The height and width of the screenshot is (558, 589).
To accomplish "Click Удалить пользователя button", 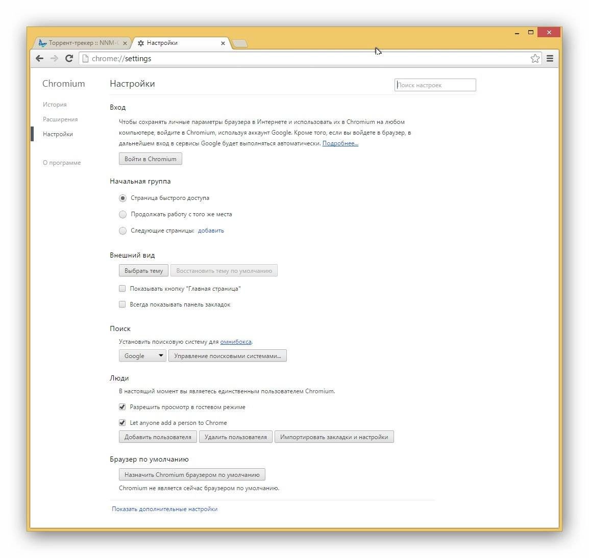I will point(235,437).
